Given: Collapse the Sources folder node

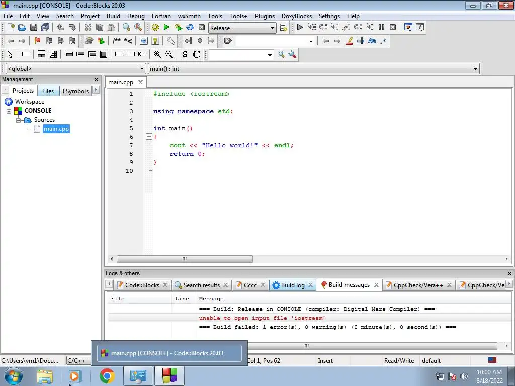Looking at the screenshot, I should tap(19, 120).
